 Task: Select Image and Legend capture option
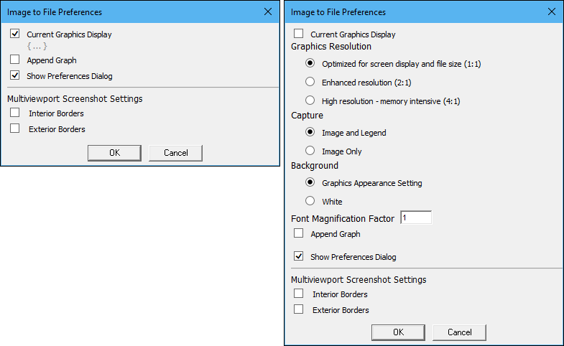click(x=310, y=132)
